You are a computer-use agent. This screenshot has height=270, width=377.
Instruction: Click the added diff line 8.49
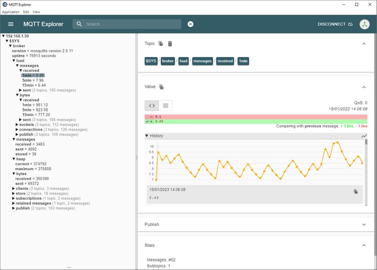pos(256,121)
